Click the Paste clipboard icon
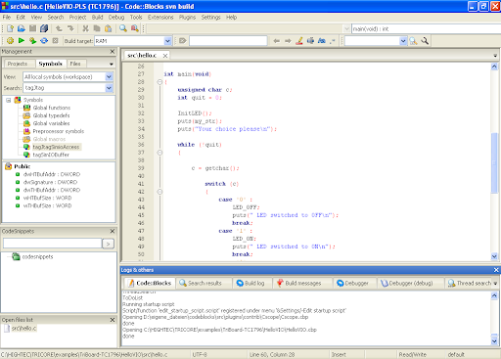The height and width of the screenshot is (359, 501). 109,28
